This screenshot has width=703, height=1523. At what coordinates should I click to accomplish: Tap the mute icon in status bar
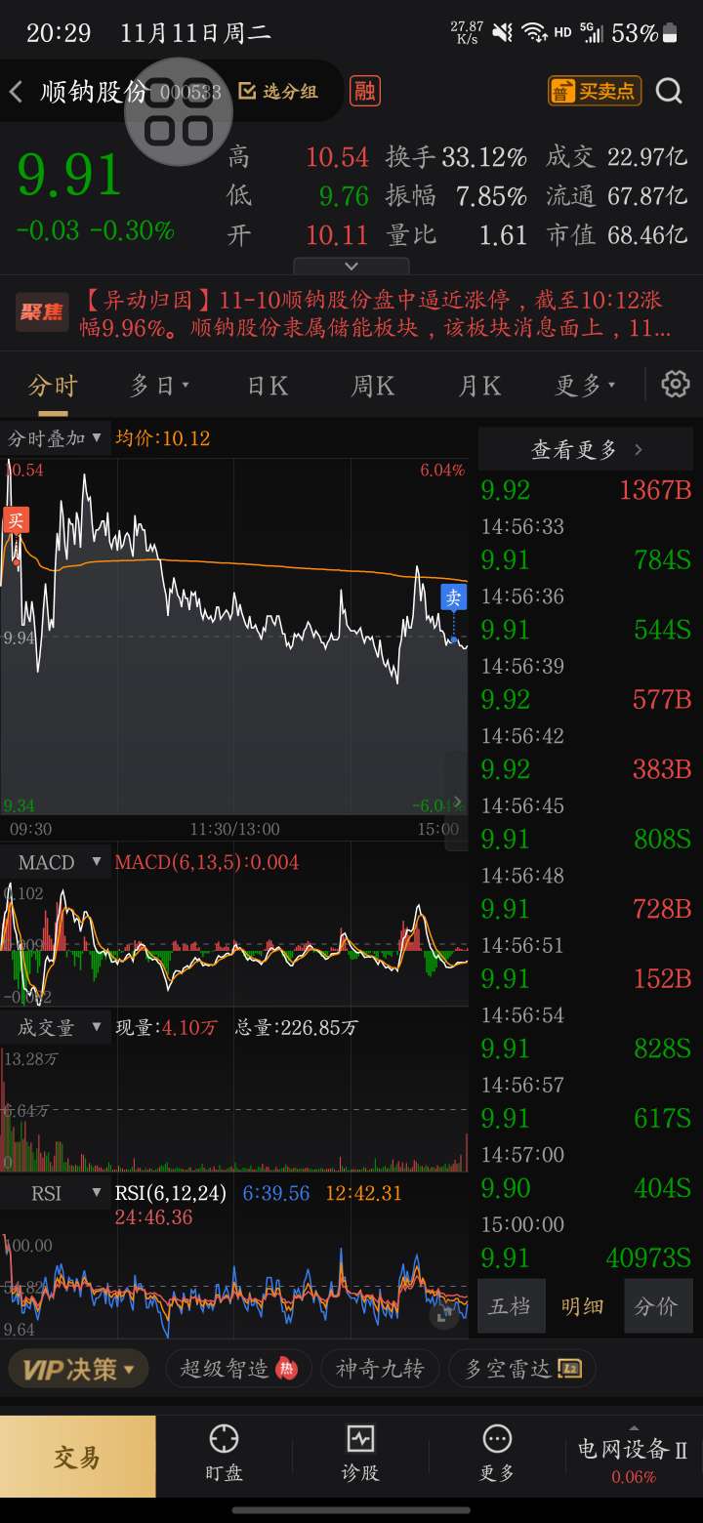[x=502, y=33]
